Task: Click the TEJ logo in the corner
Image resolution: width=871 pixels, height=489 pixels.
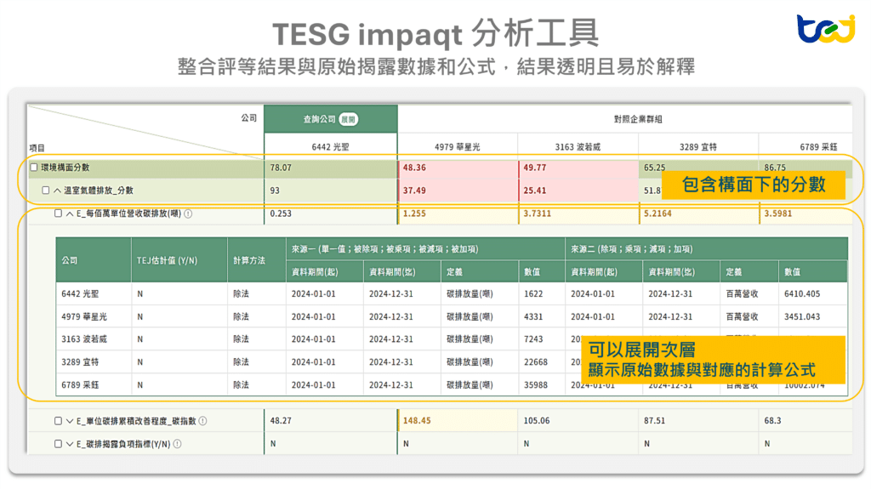Action: 826,29
